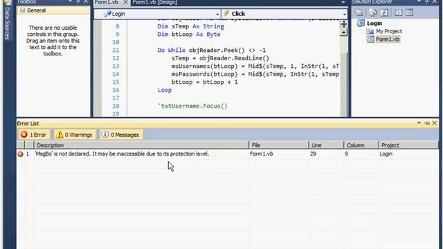This screenshot has height=249, width=443.
Task: Toggle the 0 Messages filter
Action: tap(121, 135)
